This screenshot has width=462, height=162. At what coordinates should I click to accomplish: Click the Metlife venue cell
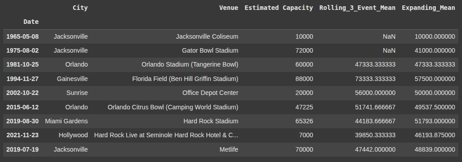[x=229, y=149]
